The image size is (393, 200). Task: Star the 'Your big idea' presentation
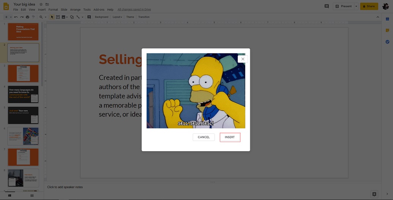41,4
